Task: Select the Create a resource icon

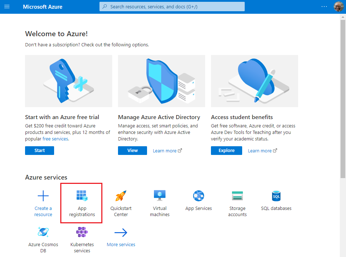Action: [x=43, y=196]
